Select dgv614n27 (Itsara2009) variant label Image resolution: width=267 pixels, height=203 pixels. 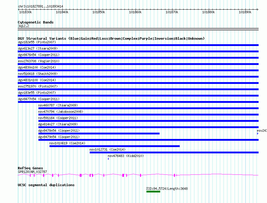coord(58,124)
